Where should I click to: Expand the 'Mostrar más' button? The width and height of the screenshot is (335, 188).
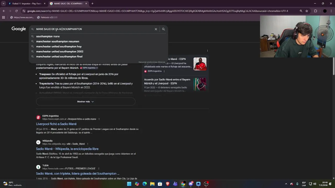pyautogui.click(x=86, y=102)
